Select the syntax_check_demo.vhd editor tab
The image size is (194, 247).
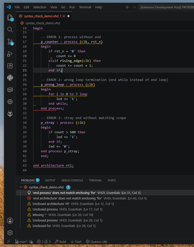click(x=44, y=16)
